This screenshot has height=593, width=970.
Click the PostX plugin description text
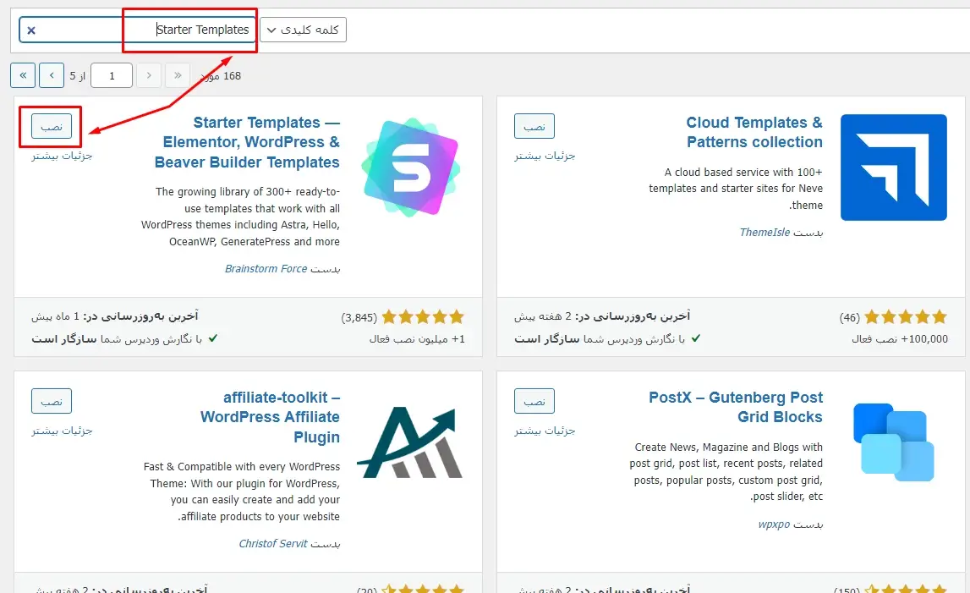pyautogui.click(x=726, y=472)
